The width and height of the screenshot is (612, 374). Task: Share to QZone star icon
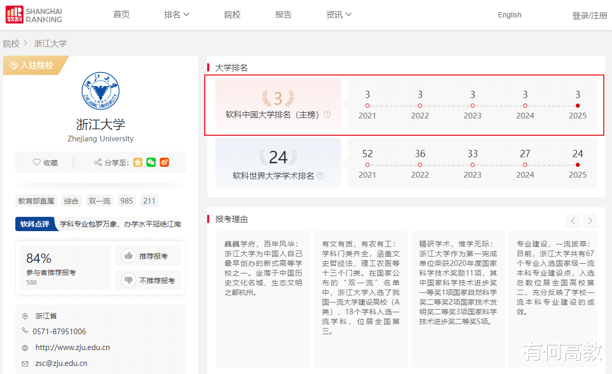(x=138, y=162)
